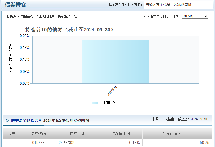215x147 pixels.
Task: Open the 诺安多策略混合A fund link
Action: click(26, 121)
